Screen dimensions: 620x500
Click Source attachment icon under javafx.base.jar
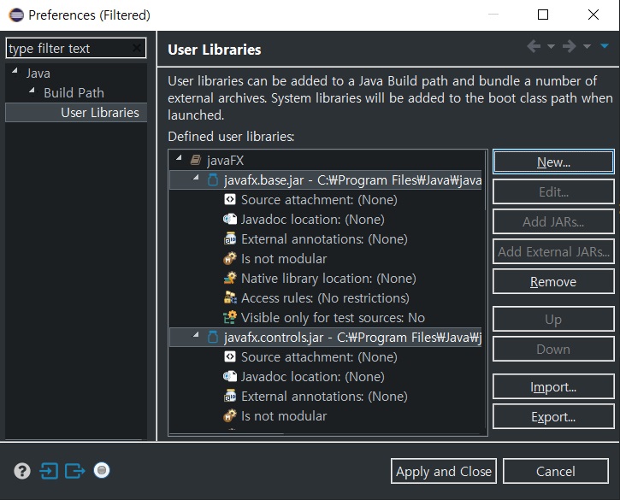point(230,199)
